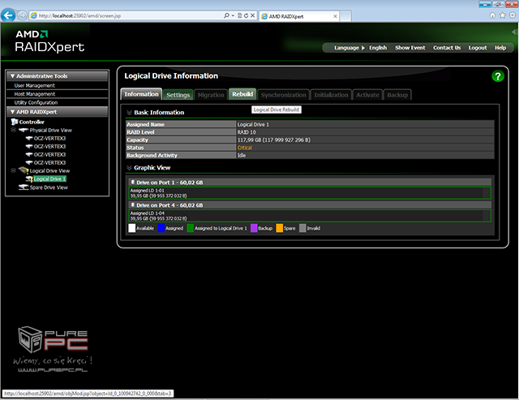Open the Help link in header
519x400 pixels.
(x=500, y=48)
